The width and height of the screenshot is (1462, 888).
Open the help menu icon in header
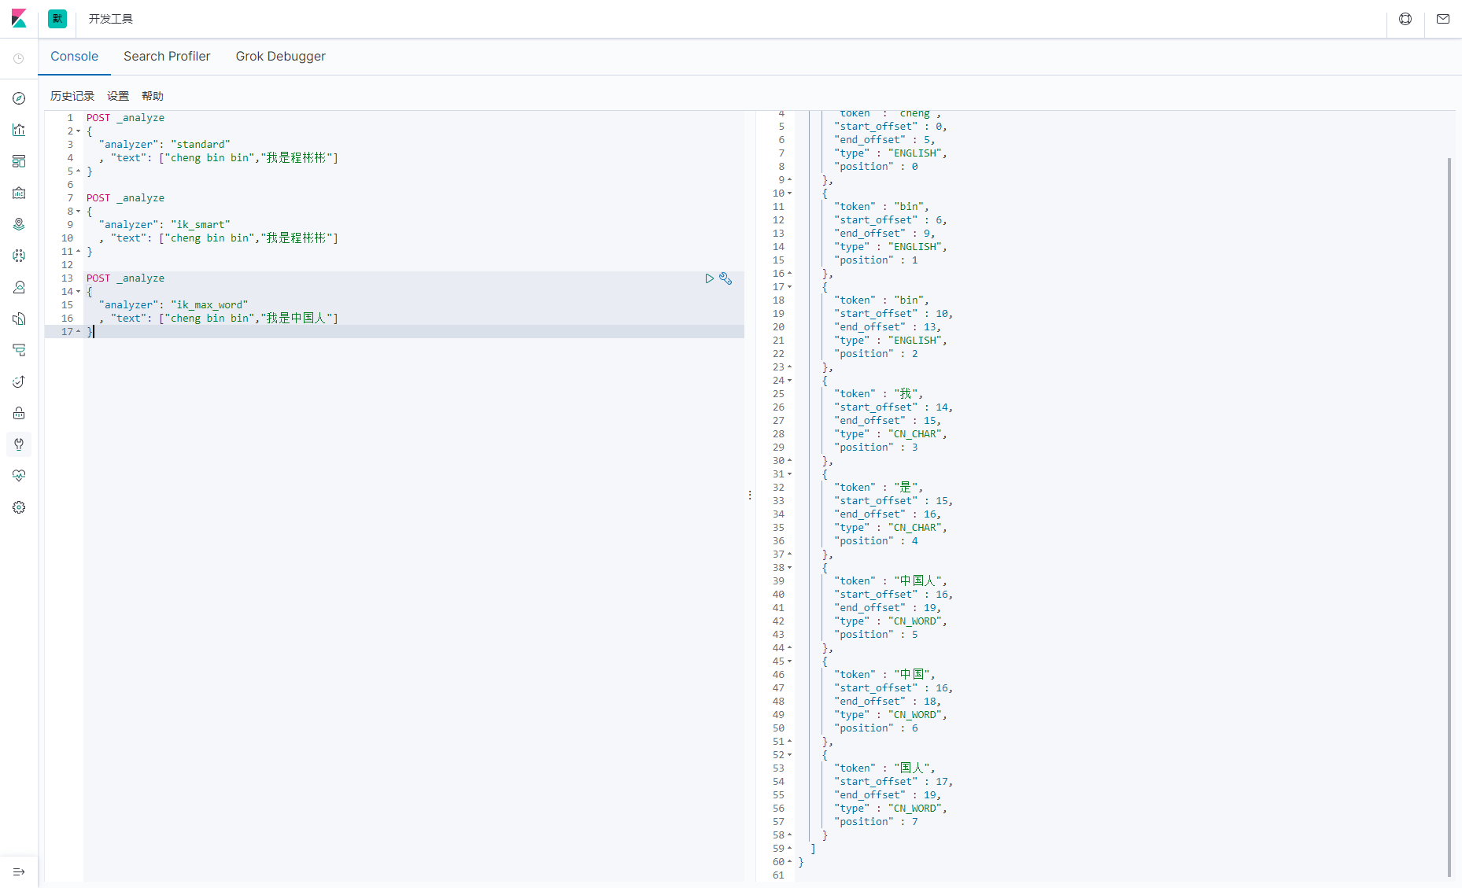1405,19
